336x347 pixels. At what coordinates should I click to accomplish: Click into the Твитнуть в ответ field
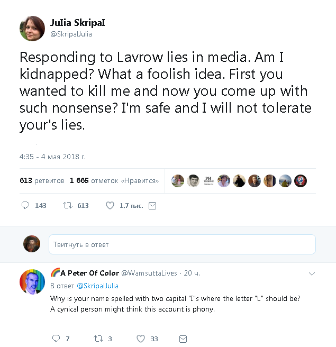point(182,244)
